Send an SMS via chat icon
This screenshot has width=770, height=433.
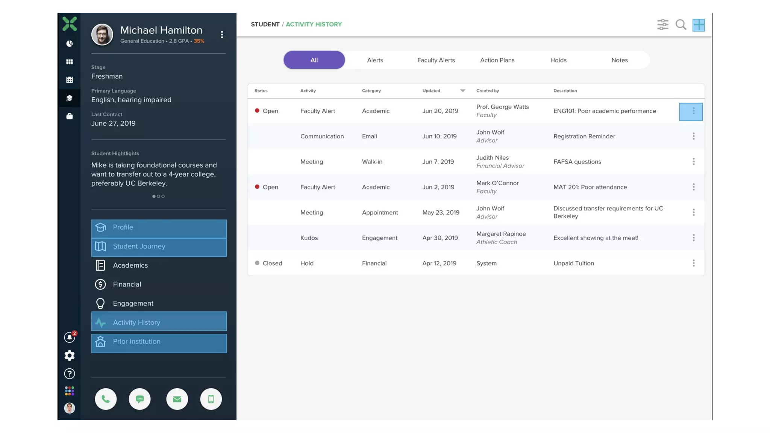pyautogui.click(x=139, y=399)
